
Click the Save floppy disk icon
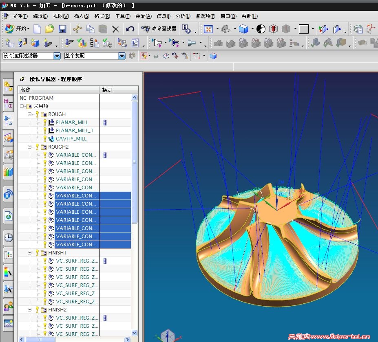coord(62,29)
